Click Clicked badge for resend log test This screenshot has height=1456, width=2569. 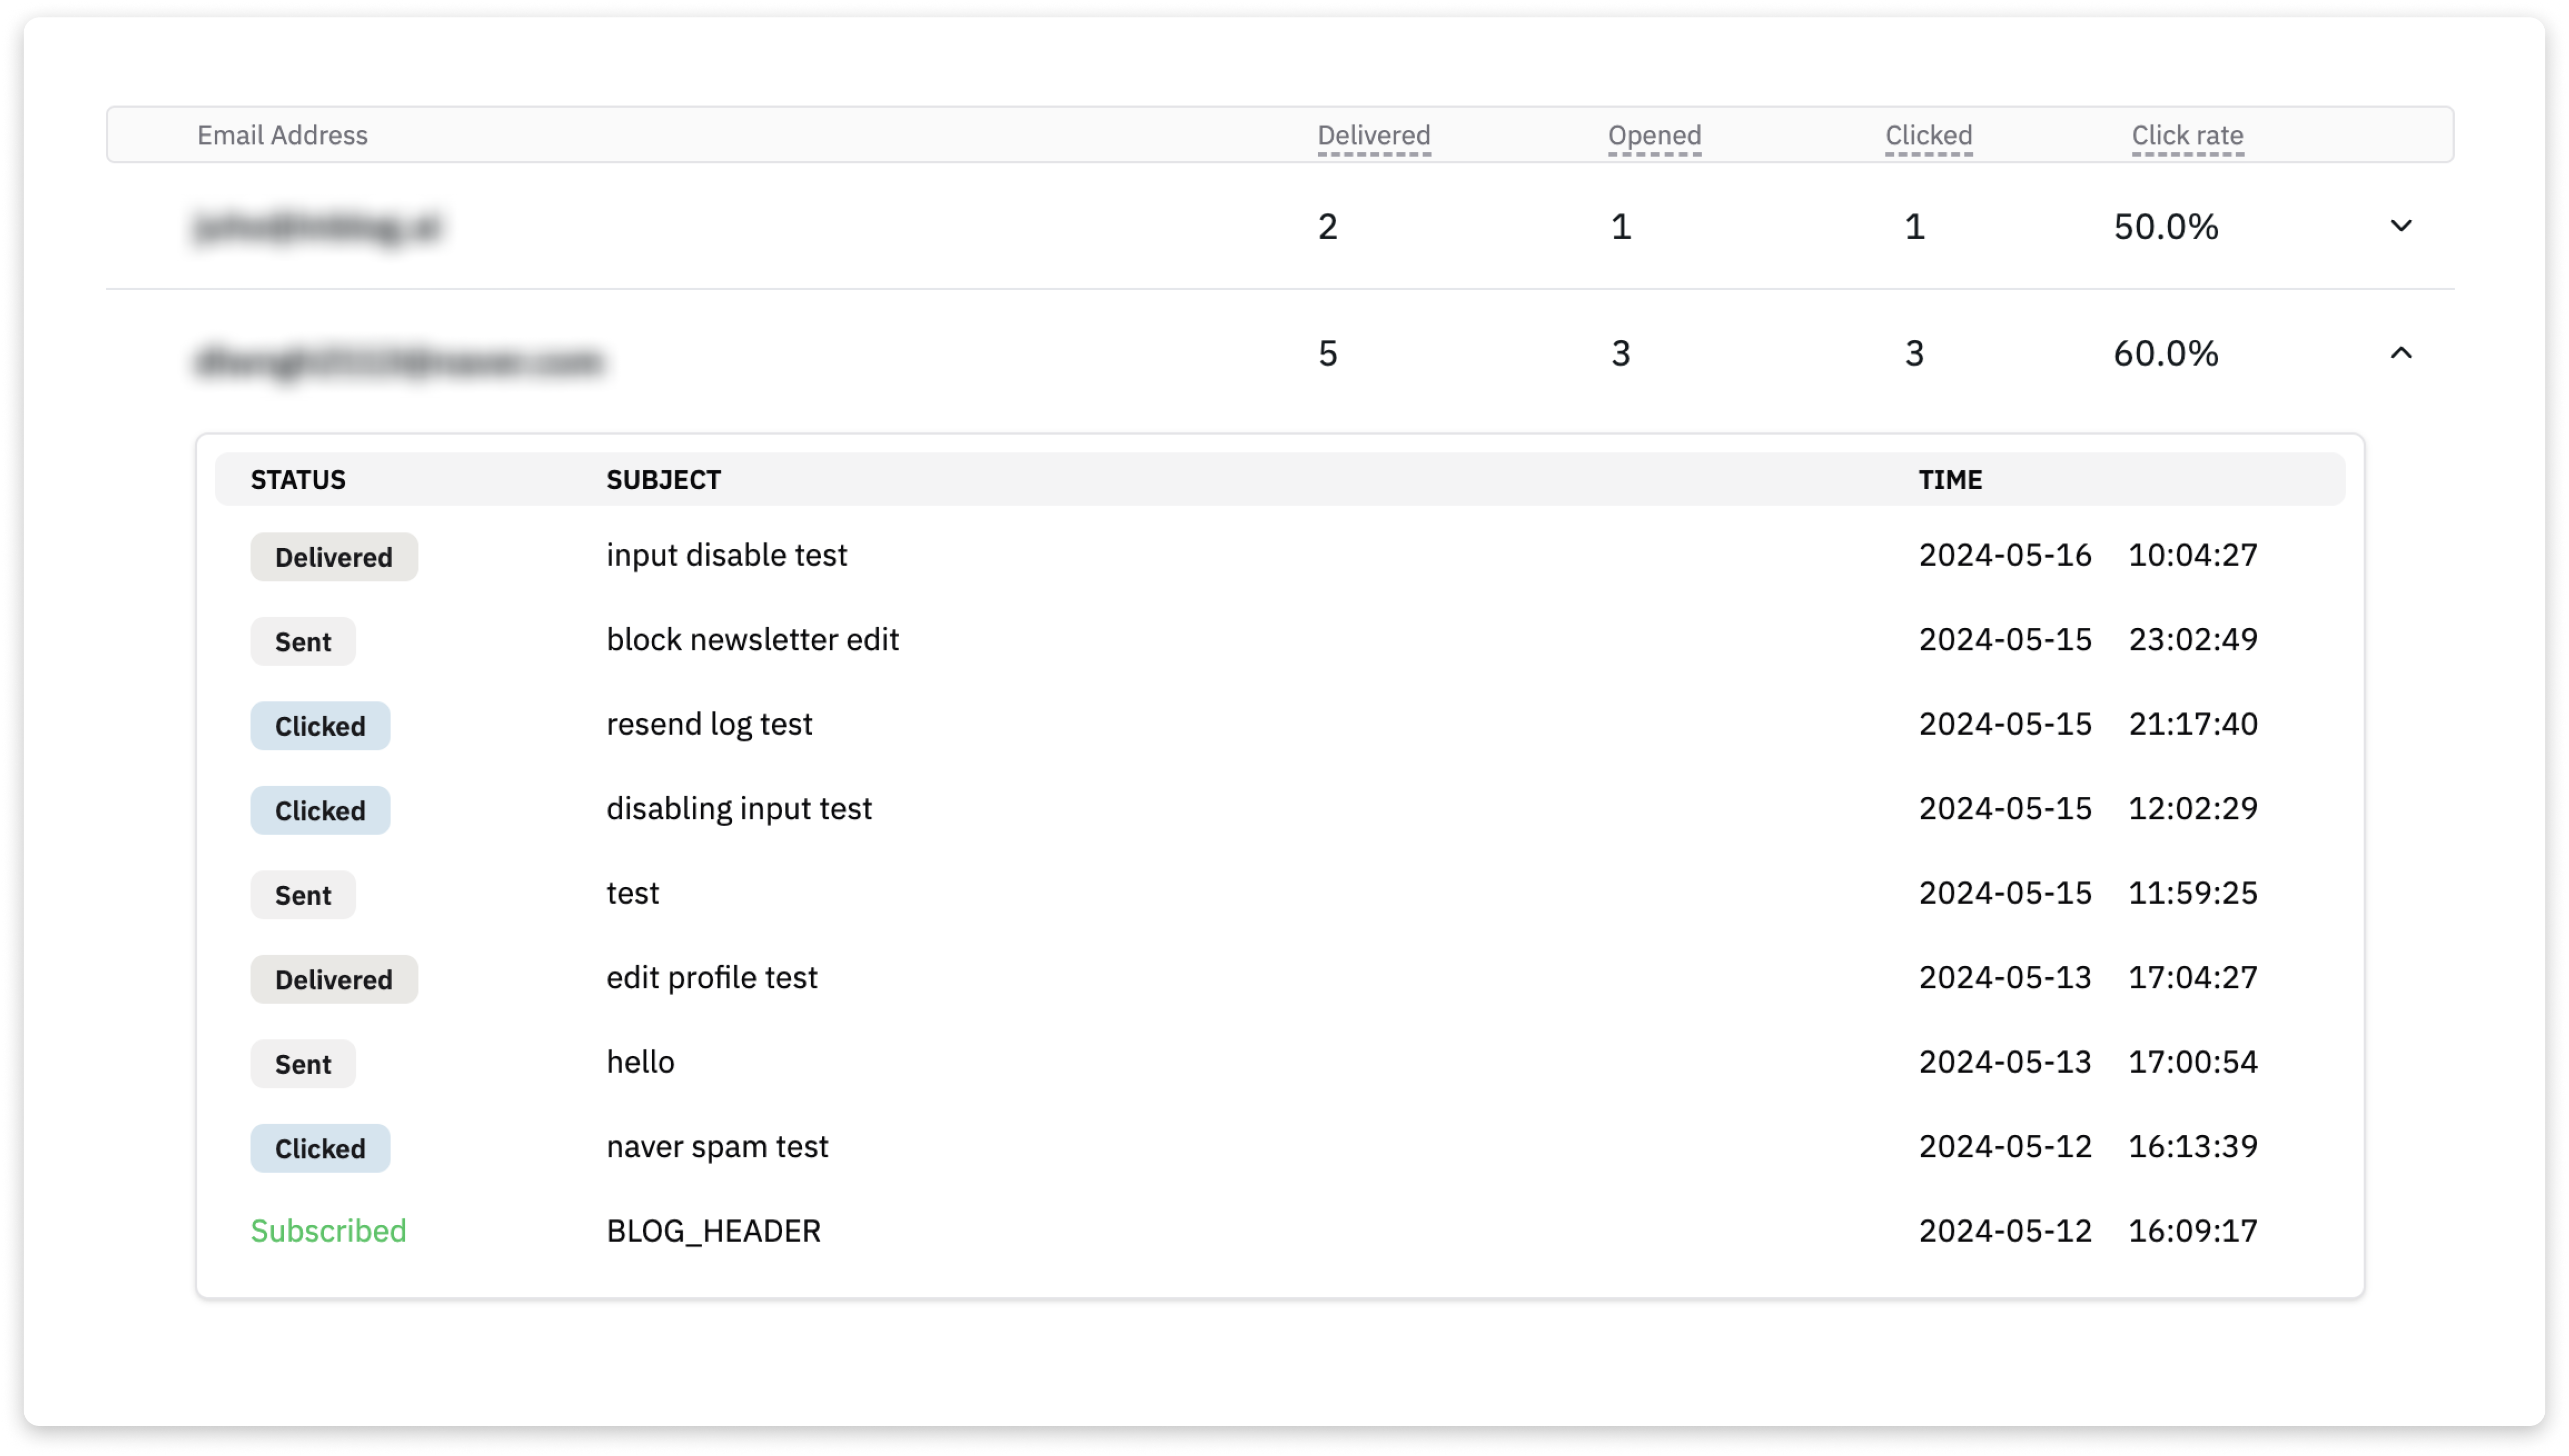tap(320, 726)
